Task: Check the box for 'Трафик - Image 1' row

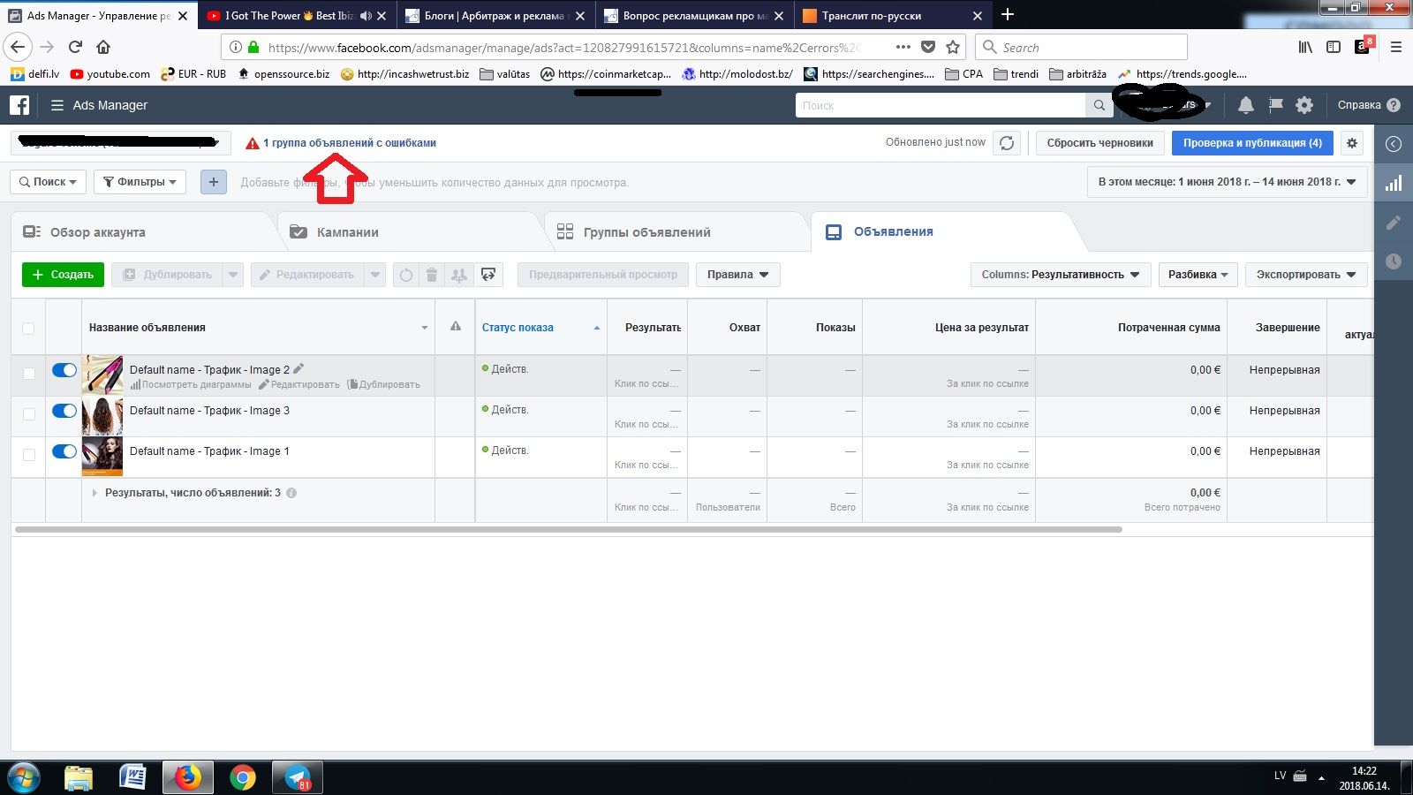Action: [x=28, y=455]
